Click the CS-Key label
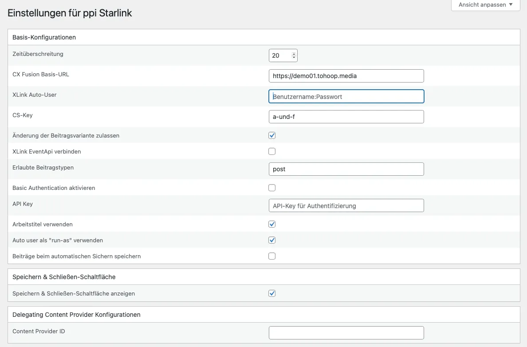The image size is (527, 347). [x=23, y=115]
